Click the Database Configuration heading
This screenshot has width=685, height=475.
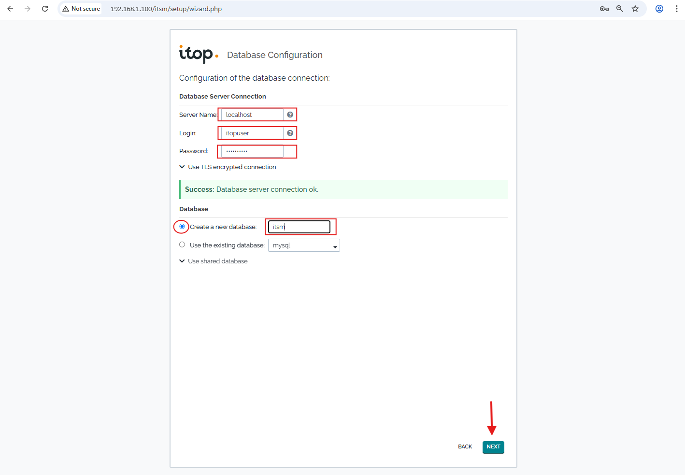tap(275, 55)
